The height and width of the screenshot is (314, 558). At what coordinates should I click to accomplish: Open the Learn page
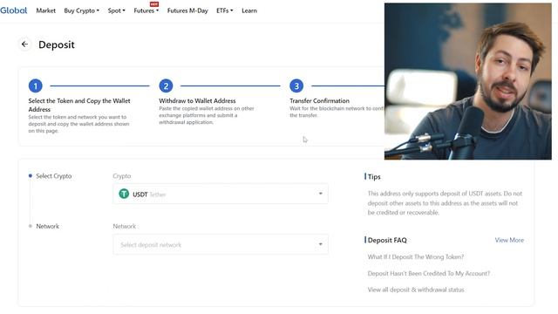point(249,10)
